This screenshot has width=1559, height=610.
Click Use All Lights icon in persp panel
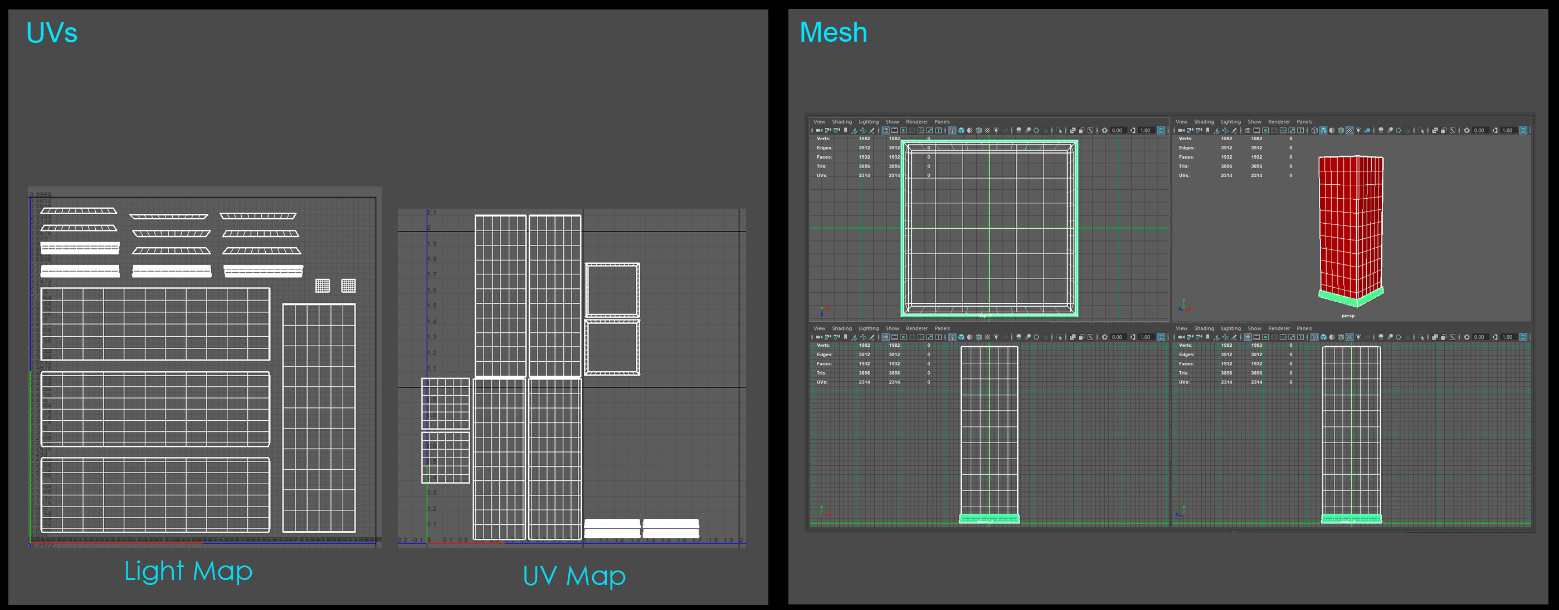1358,131
